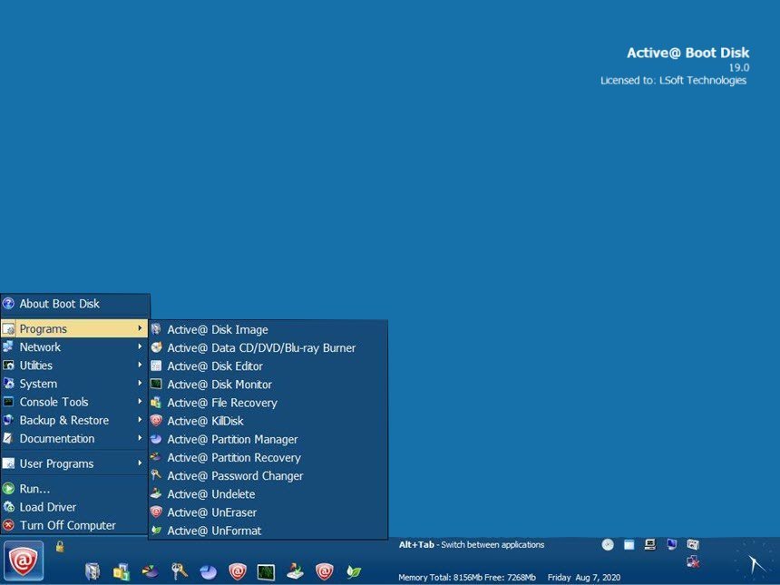This screenshot has width=780, height=585.
Task: Click the analog clock in the taskbar corner
Action: pyautogui.click(x=755, y=562)
